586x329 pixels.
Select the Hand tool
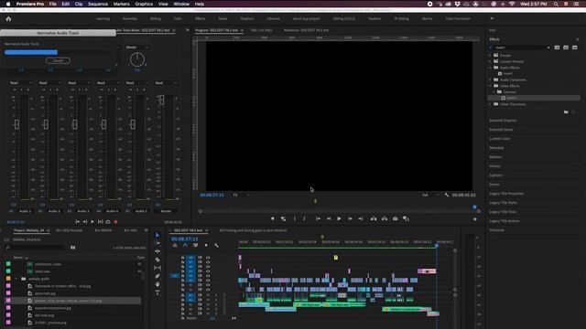(x=157, y=284)
